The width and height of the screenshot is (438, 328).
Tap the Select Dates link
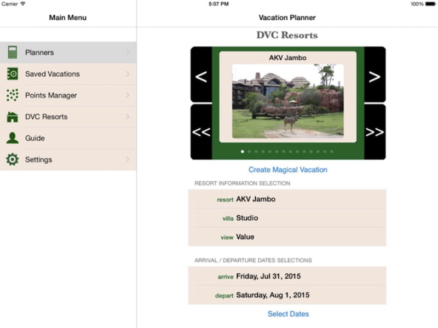[x=288, y=314]
